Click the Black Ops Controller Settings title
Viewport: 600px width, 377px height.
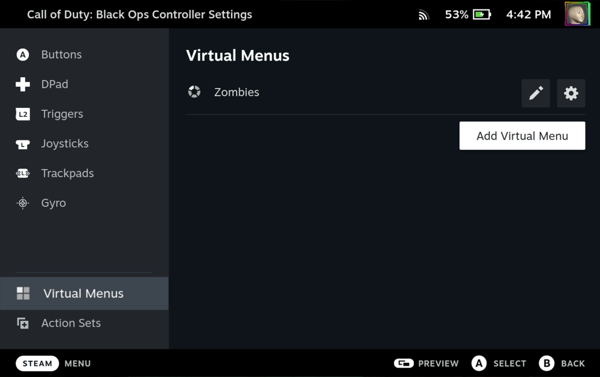(139, 14)
